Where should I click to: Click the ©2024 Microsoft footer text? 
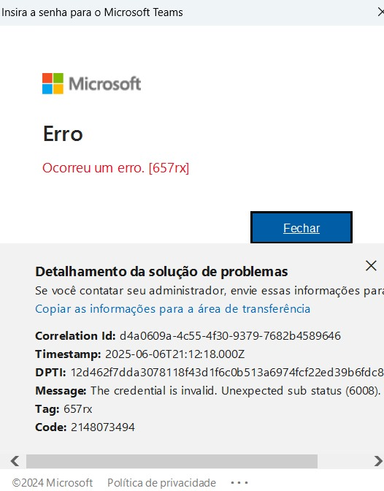pyautogui.click(x=53, y=482)
